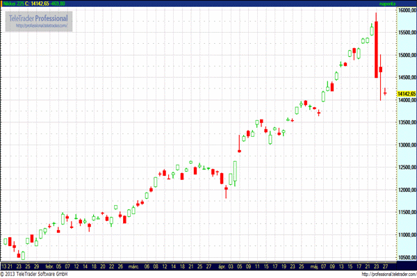The height and width of the screenshot is (278, 417).
Task: Click the first candlestick at the chart's left edge
Action: click(x=6, y=242)
